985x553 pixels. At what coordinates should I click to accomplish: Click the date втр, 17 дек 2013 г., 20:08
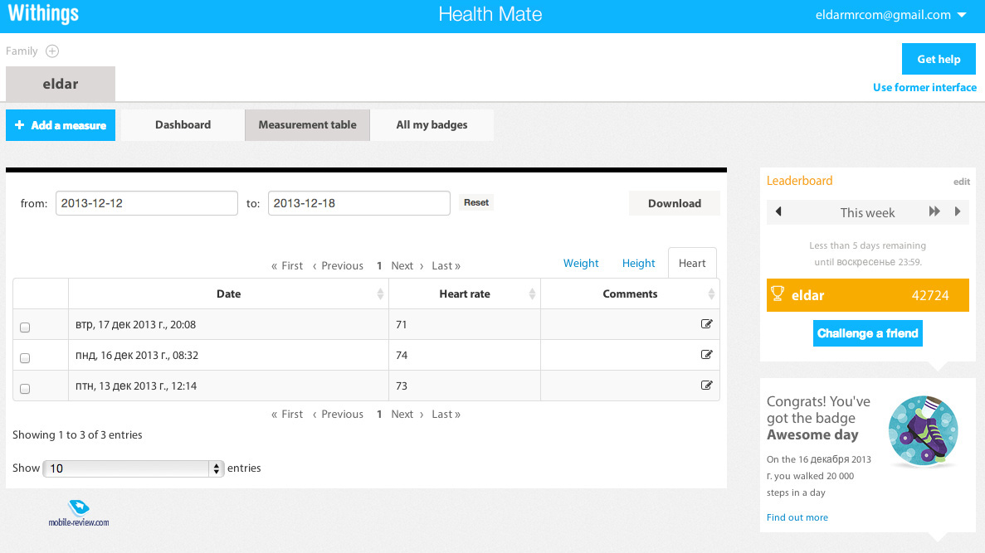click(x=136, y=324)
